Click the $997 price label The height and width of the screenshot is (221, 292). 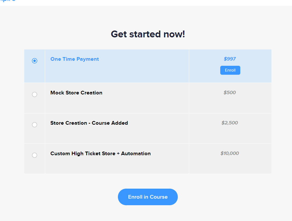click(x=230, y=59)
